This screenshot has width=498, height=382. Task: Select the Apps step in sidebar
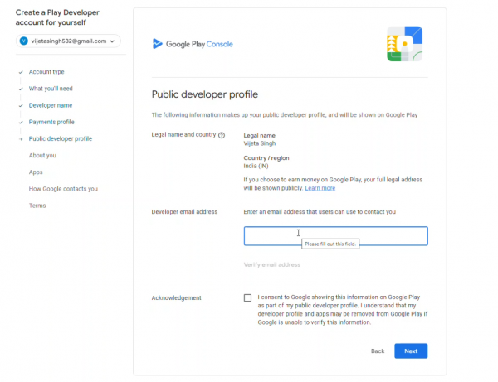tap(36, 172)
